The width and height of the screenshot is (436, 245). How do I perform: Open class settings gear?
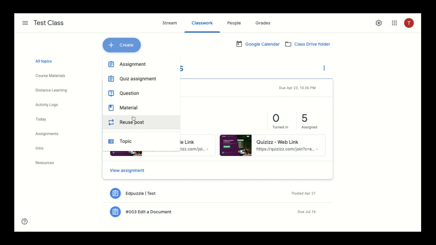378,23
